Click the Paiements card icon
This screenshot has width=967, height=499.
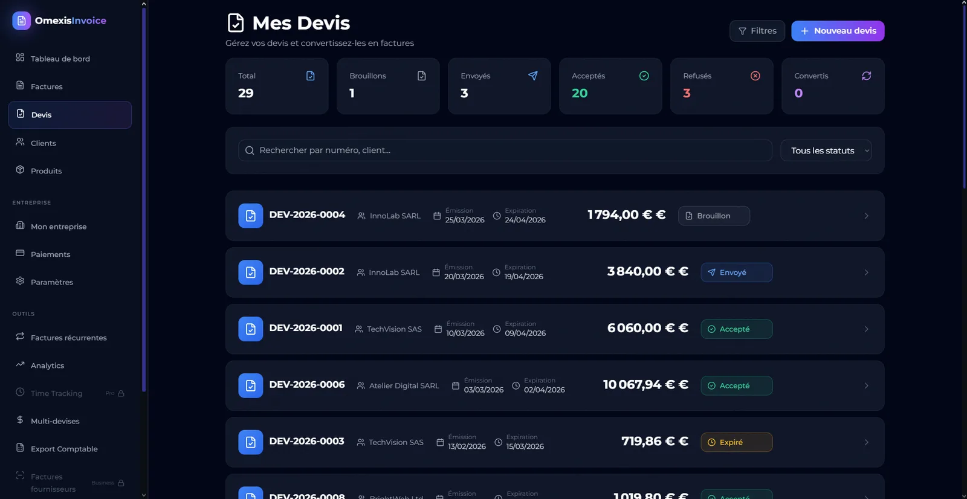point(20,253)
